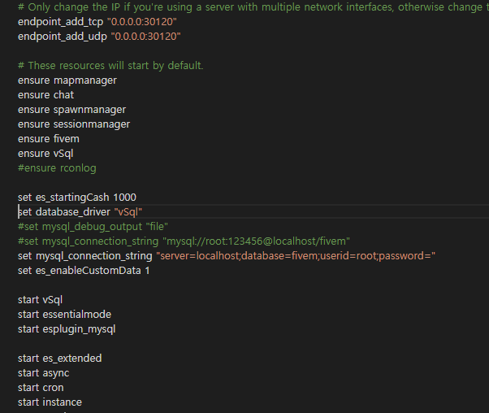Click the 1000 value of es_startingCash
This screenshot has width=489, height=413.
click(x=124, y=198)
